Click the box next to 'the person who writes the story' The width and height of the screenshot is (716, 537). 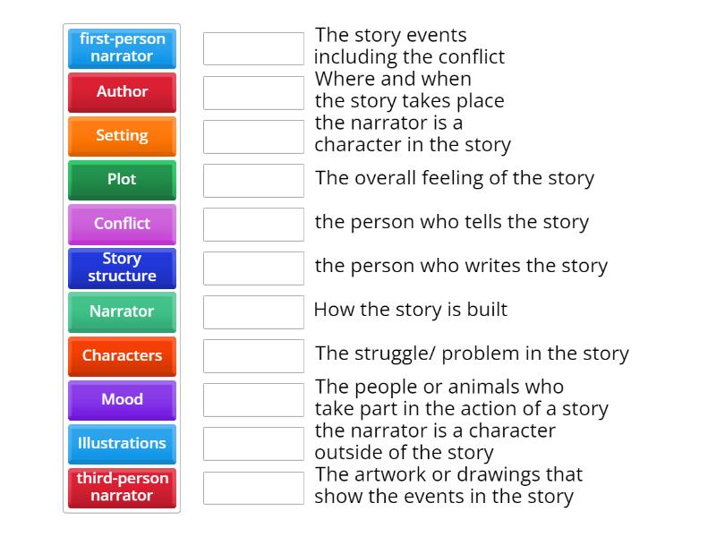[253, 268]
